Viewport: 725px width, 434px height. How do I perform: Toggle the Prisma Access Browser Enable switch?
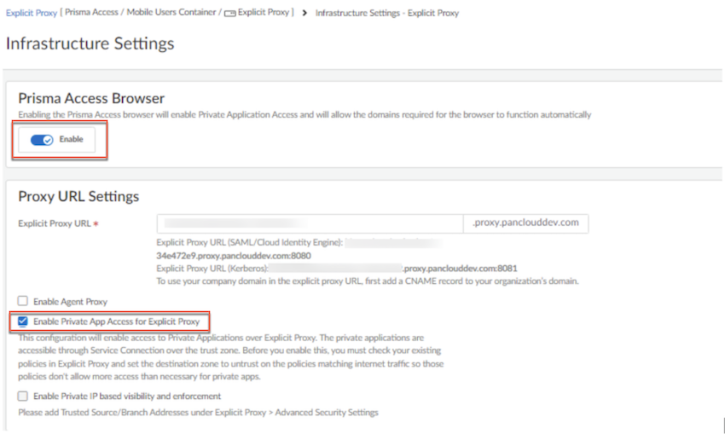click(x=42, y=140)
